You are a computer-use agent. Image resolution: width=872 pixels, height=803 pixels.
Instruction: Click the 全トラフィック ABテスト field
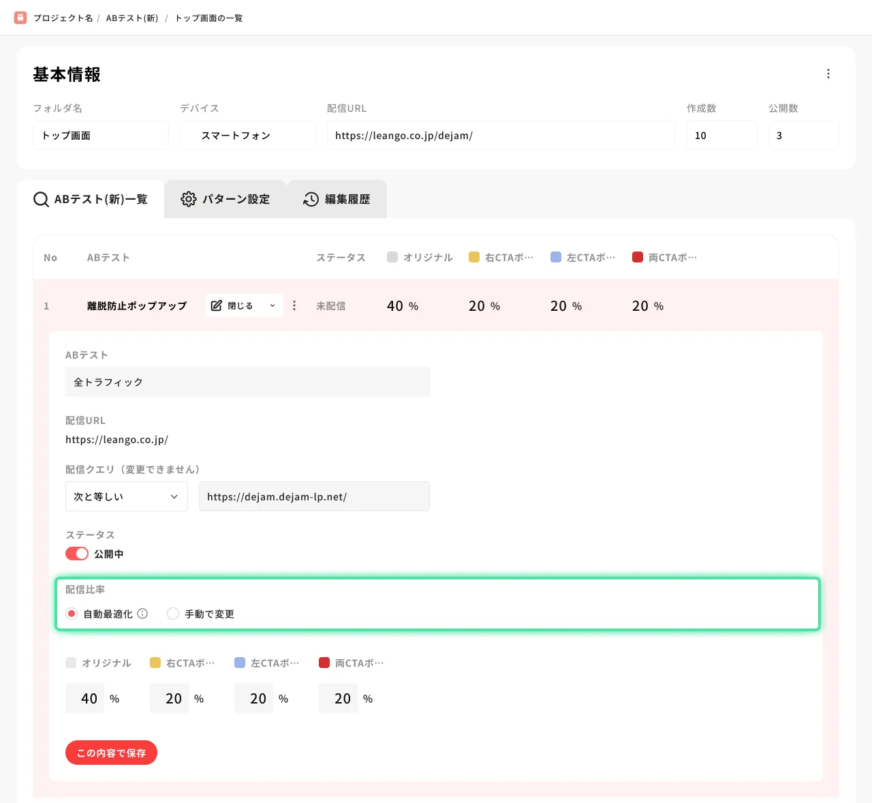pos(248,382)
